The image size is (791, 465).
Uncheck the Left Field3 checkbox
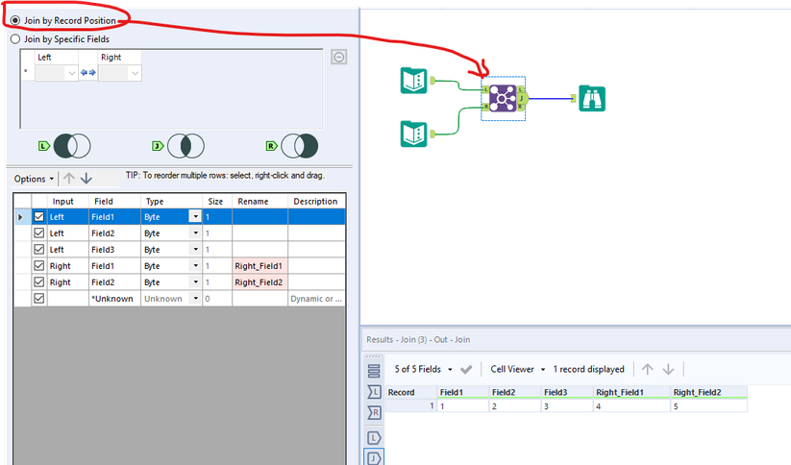38,249
